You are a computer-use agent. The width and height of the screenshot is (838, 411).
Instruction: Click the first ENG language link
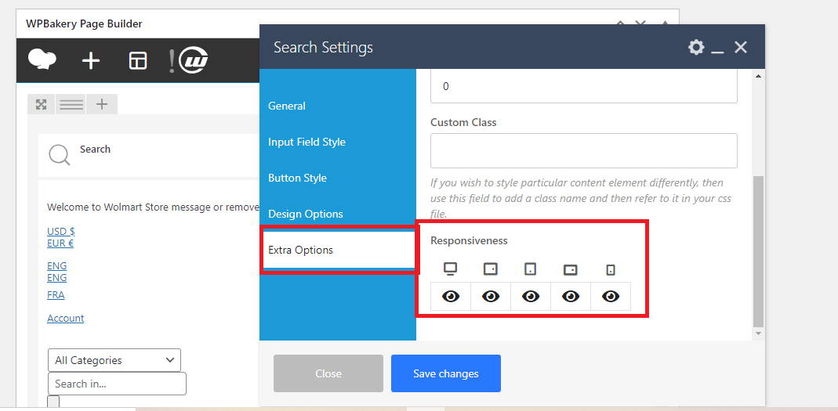56,266
